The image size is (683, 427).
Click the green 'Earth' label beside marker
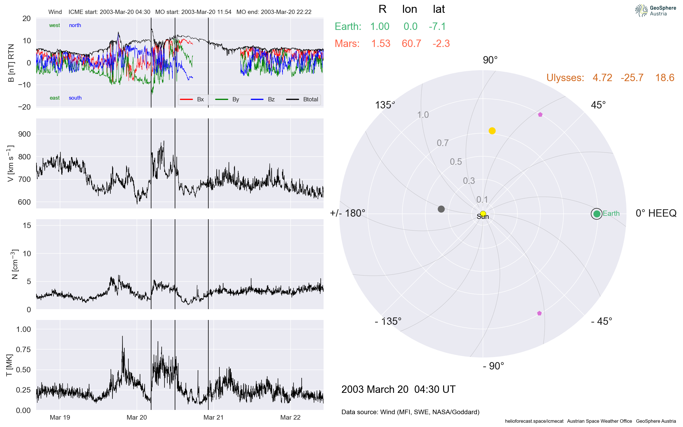(x=611, y=213)
